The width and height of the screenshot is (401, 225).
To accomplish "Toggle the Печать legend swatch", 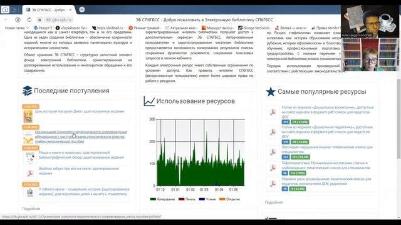I will point(181,199).
